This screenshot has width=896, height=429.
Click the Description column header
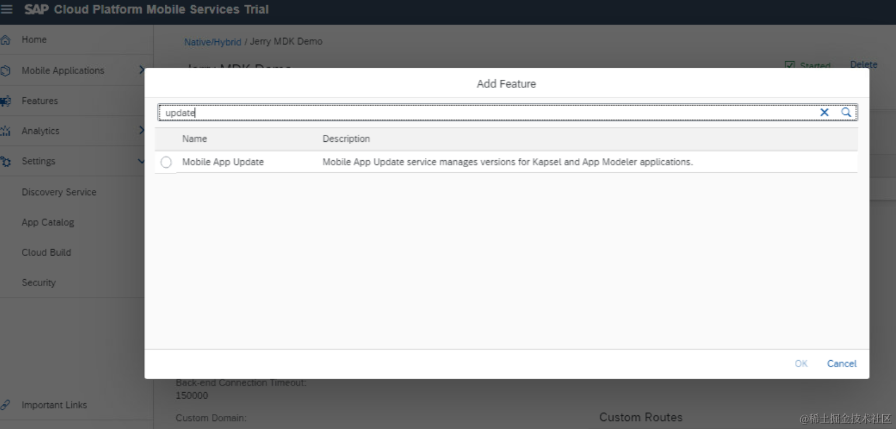346,139
